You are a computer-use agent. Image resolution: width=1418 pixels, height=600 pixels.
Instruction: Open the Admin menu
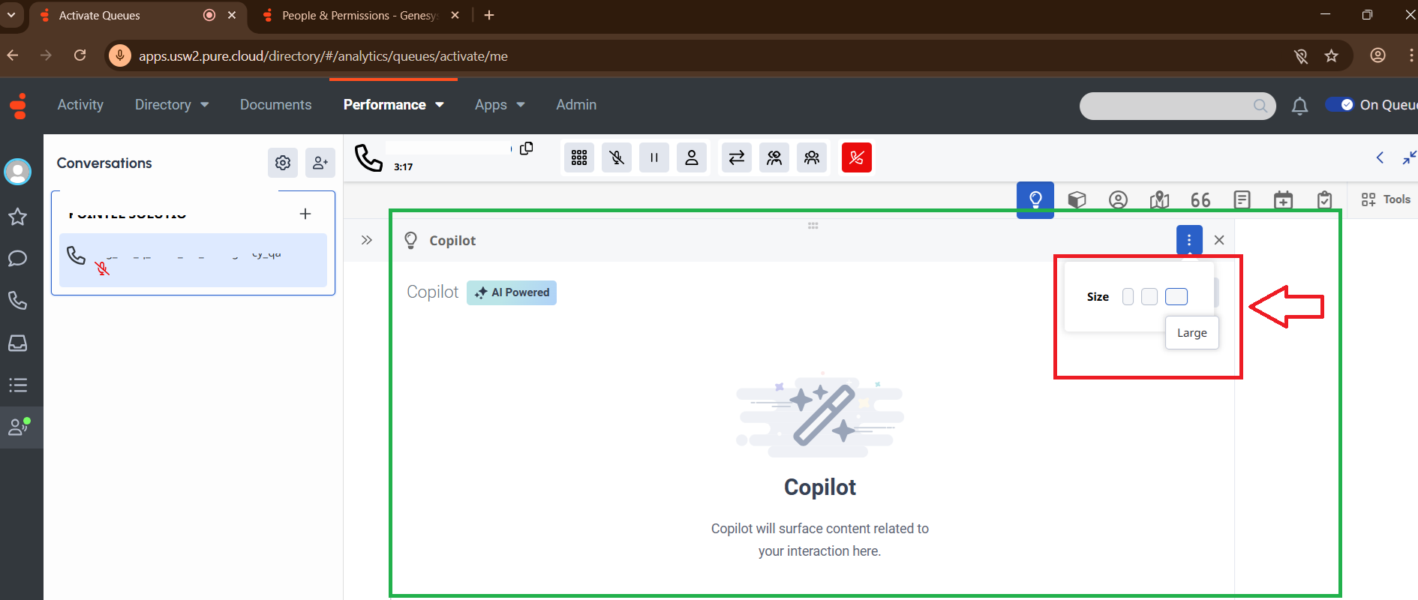point(576,105)
